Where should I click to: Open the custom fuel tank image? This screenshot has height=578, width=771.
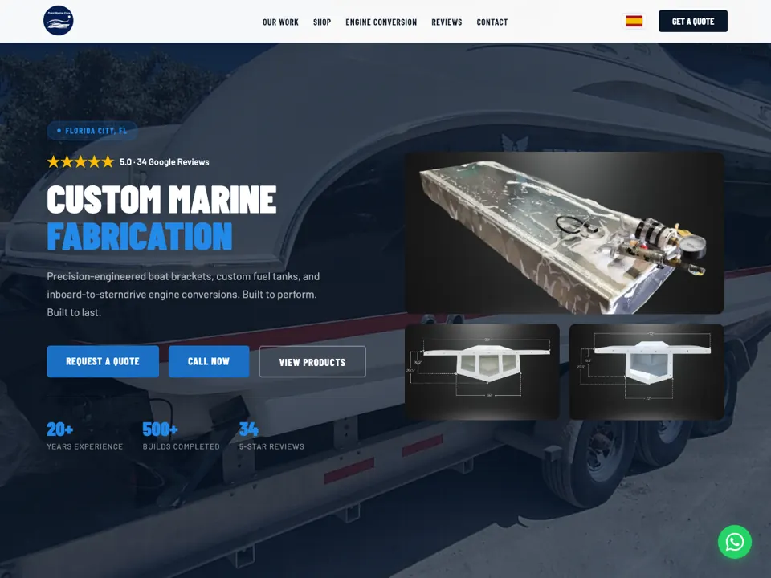click(x=564, y=233)
